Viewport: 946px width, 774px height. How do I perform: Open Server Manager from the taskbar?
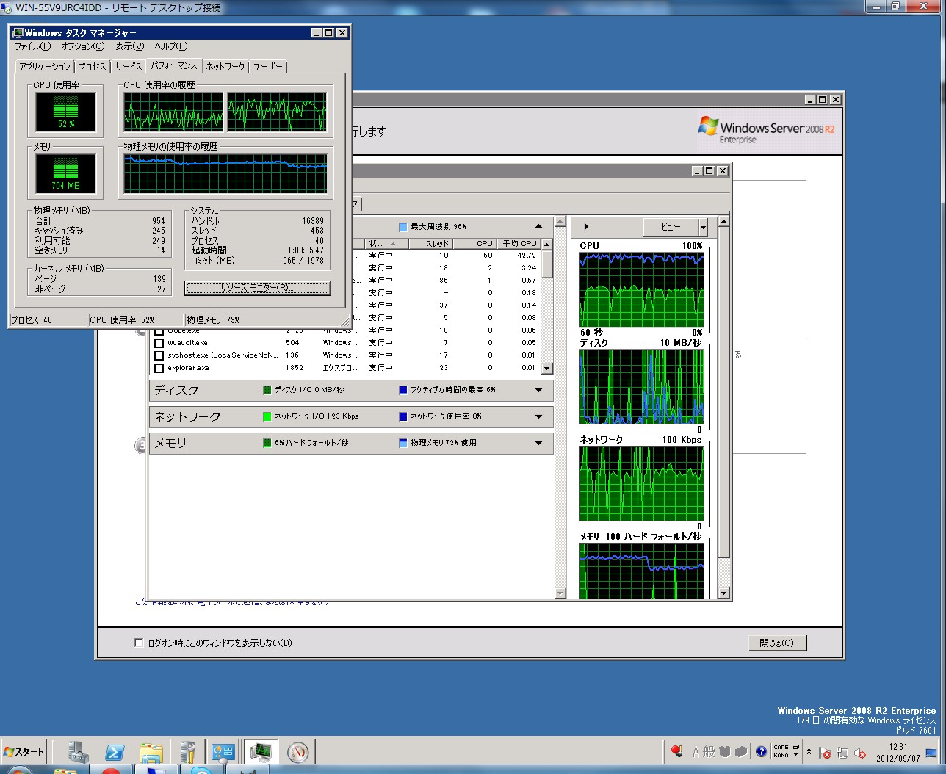[78, 752]
